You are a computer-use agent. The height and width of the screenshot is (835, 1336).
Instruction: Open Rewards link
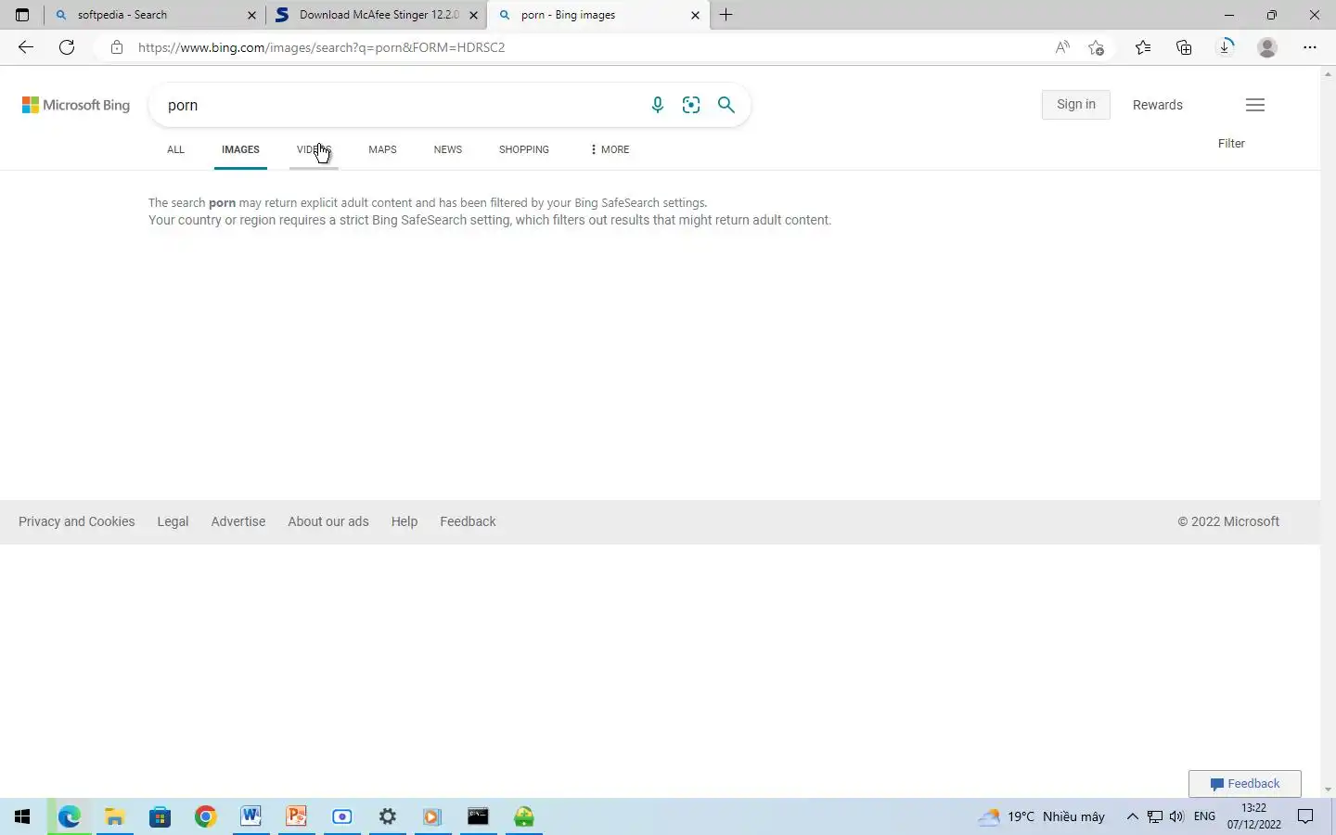[x=1158, y=105]
